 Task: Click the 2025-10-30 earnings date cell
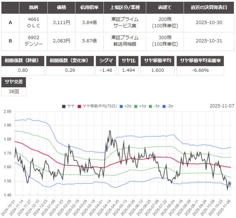click(209, 22)
